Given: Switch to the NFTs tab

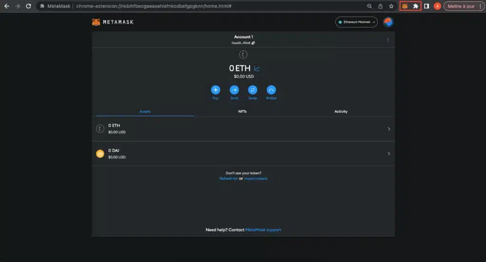Looking at the screenshot, I should [243, 111].
